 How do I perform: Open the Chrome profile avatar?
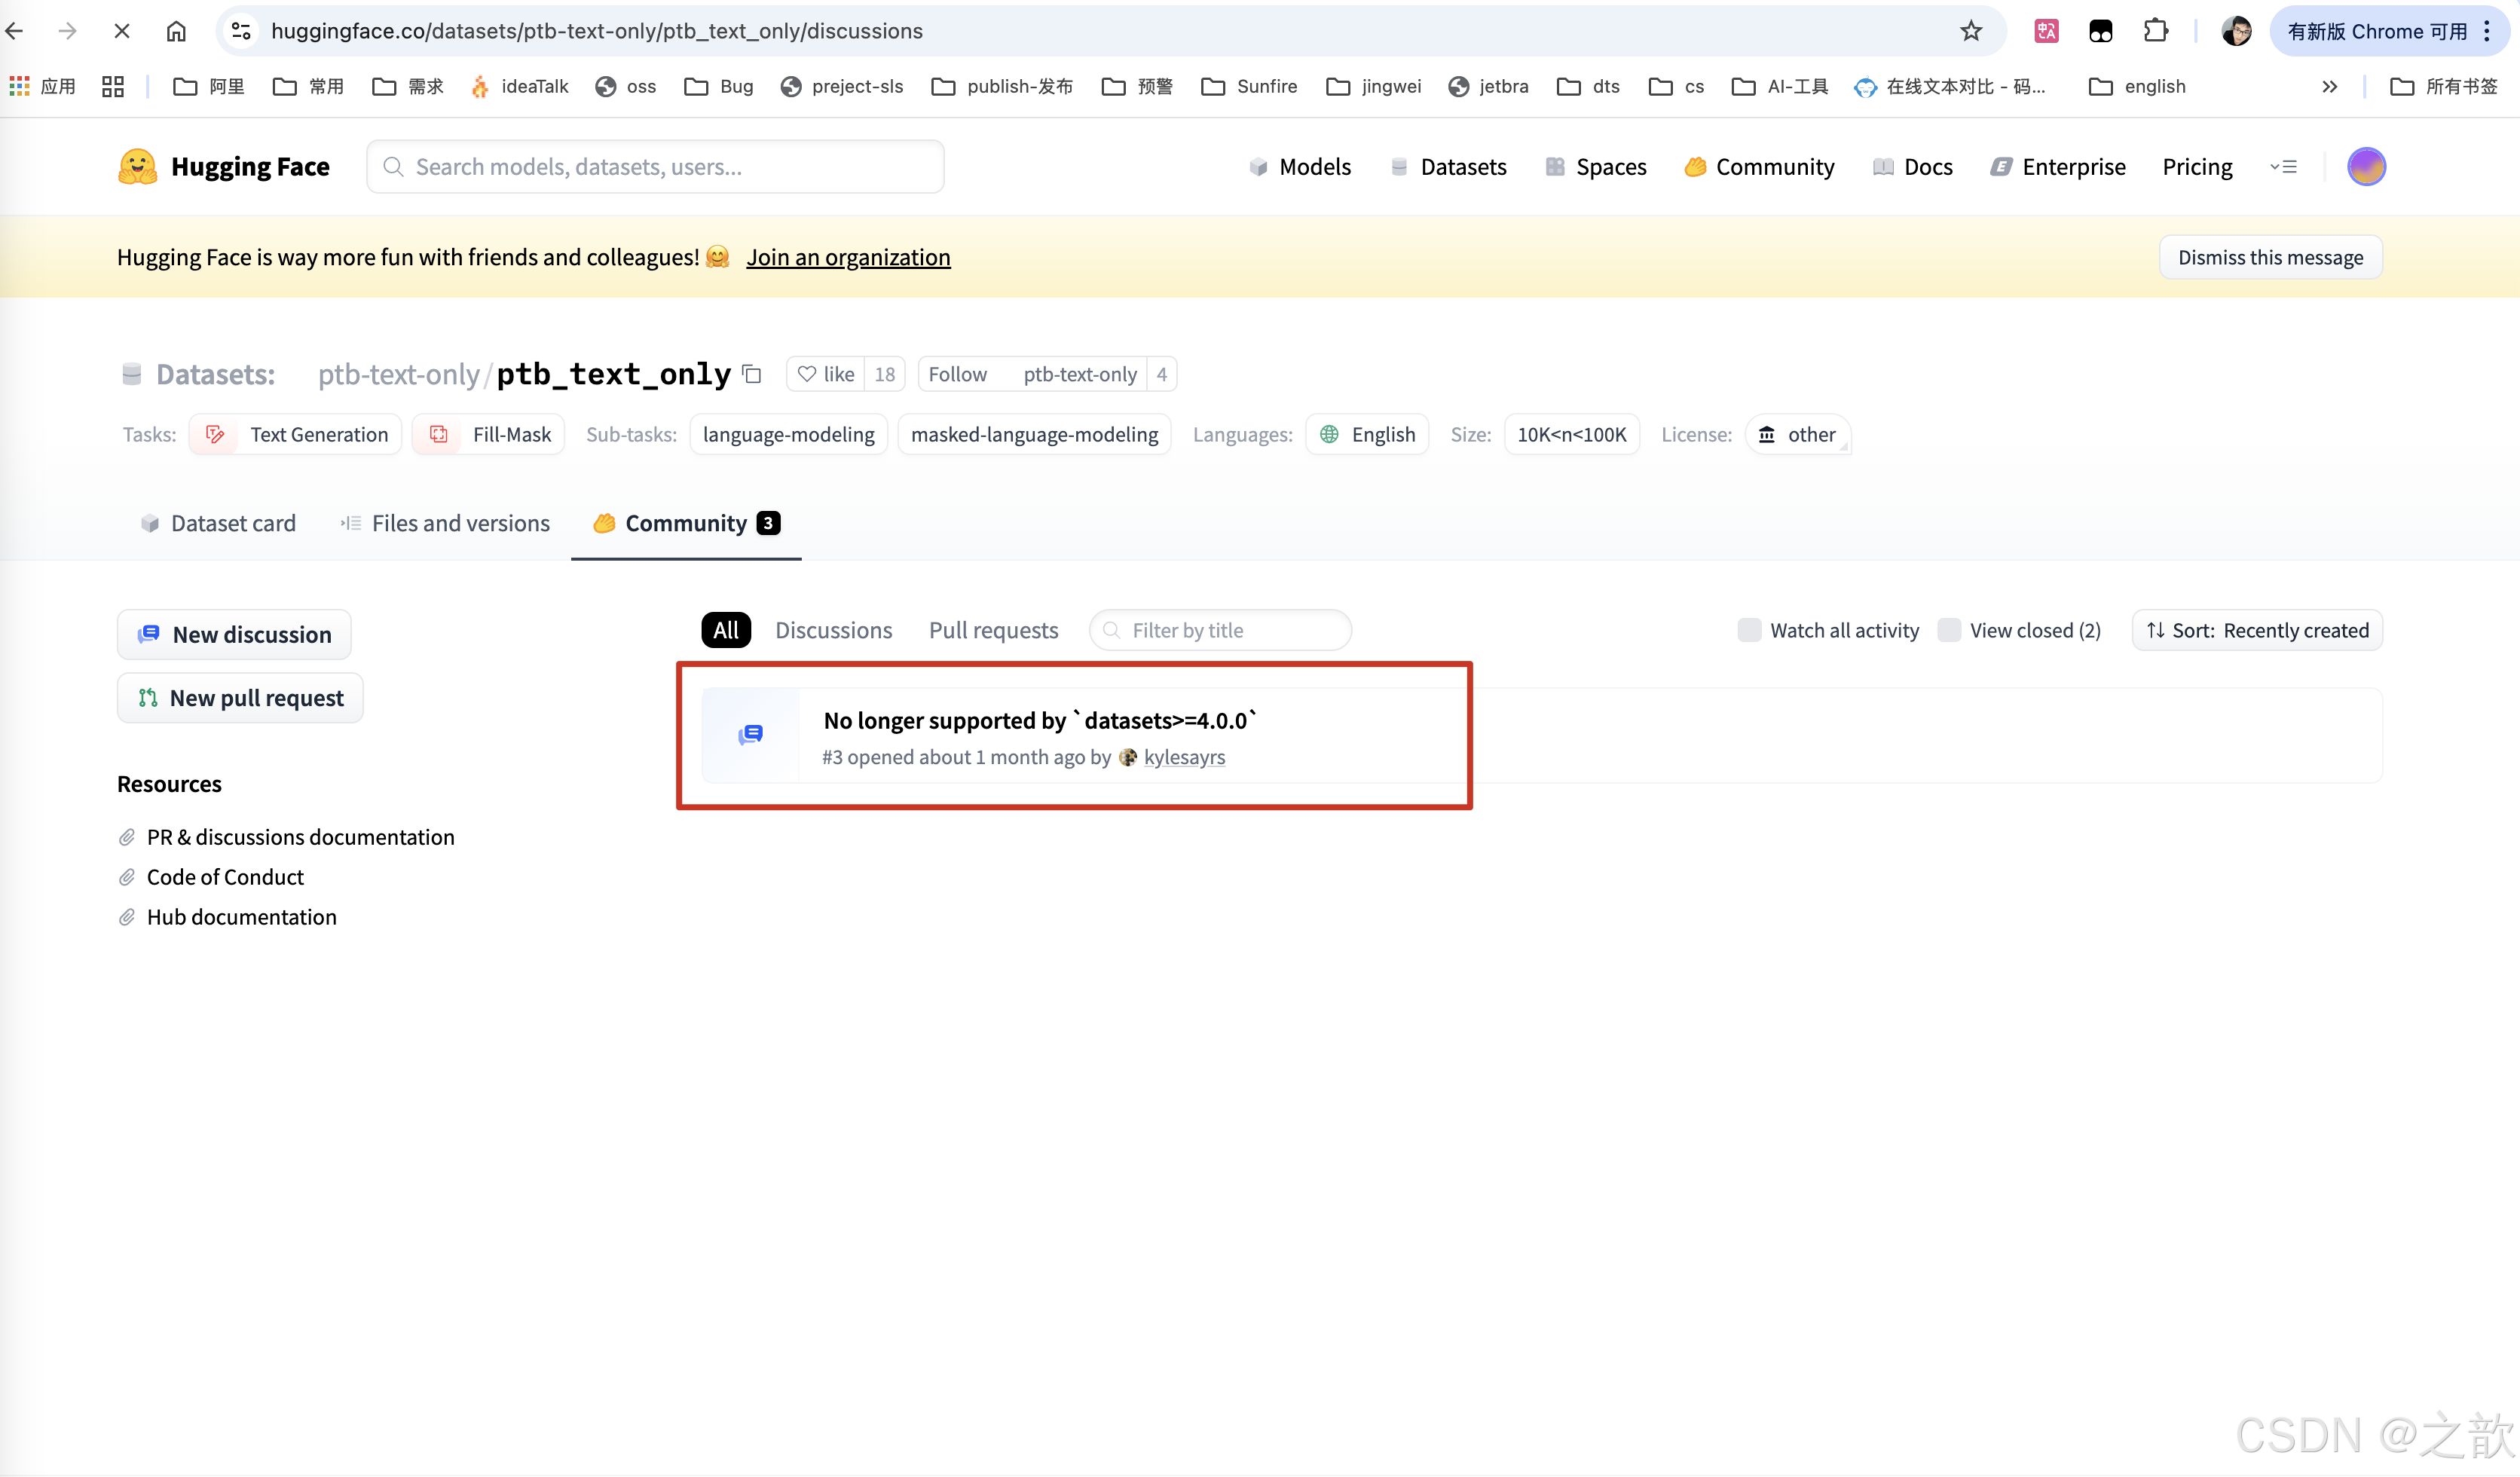click(2236, 31)
